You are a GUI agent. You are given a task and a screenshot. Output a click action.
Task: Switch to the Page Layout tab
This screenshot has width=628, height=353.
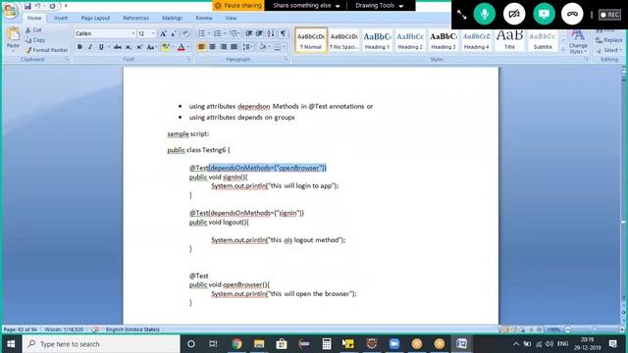pos(95,18)
